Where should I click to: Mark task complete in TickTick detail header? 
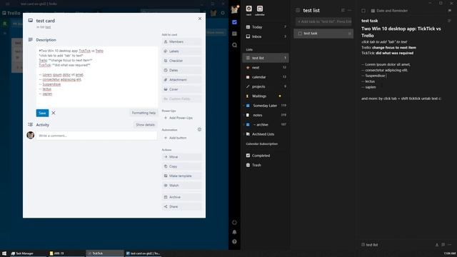tap(363, 11)
